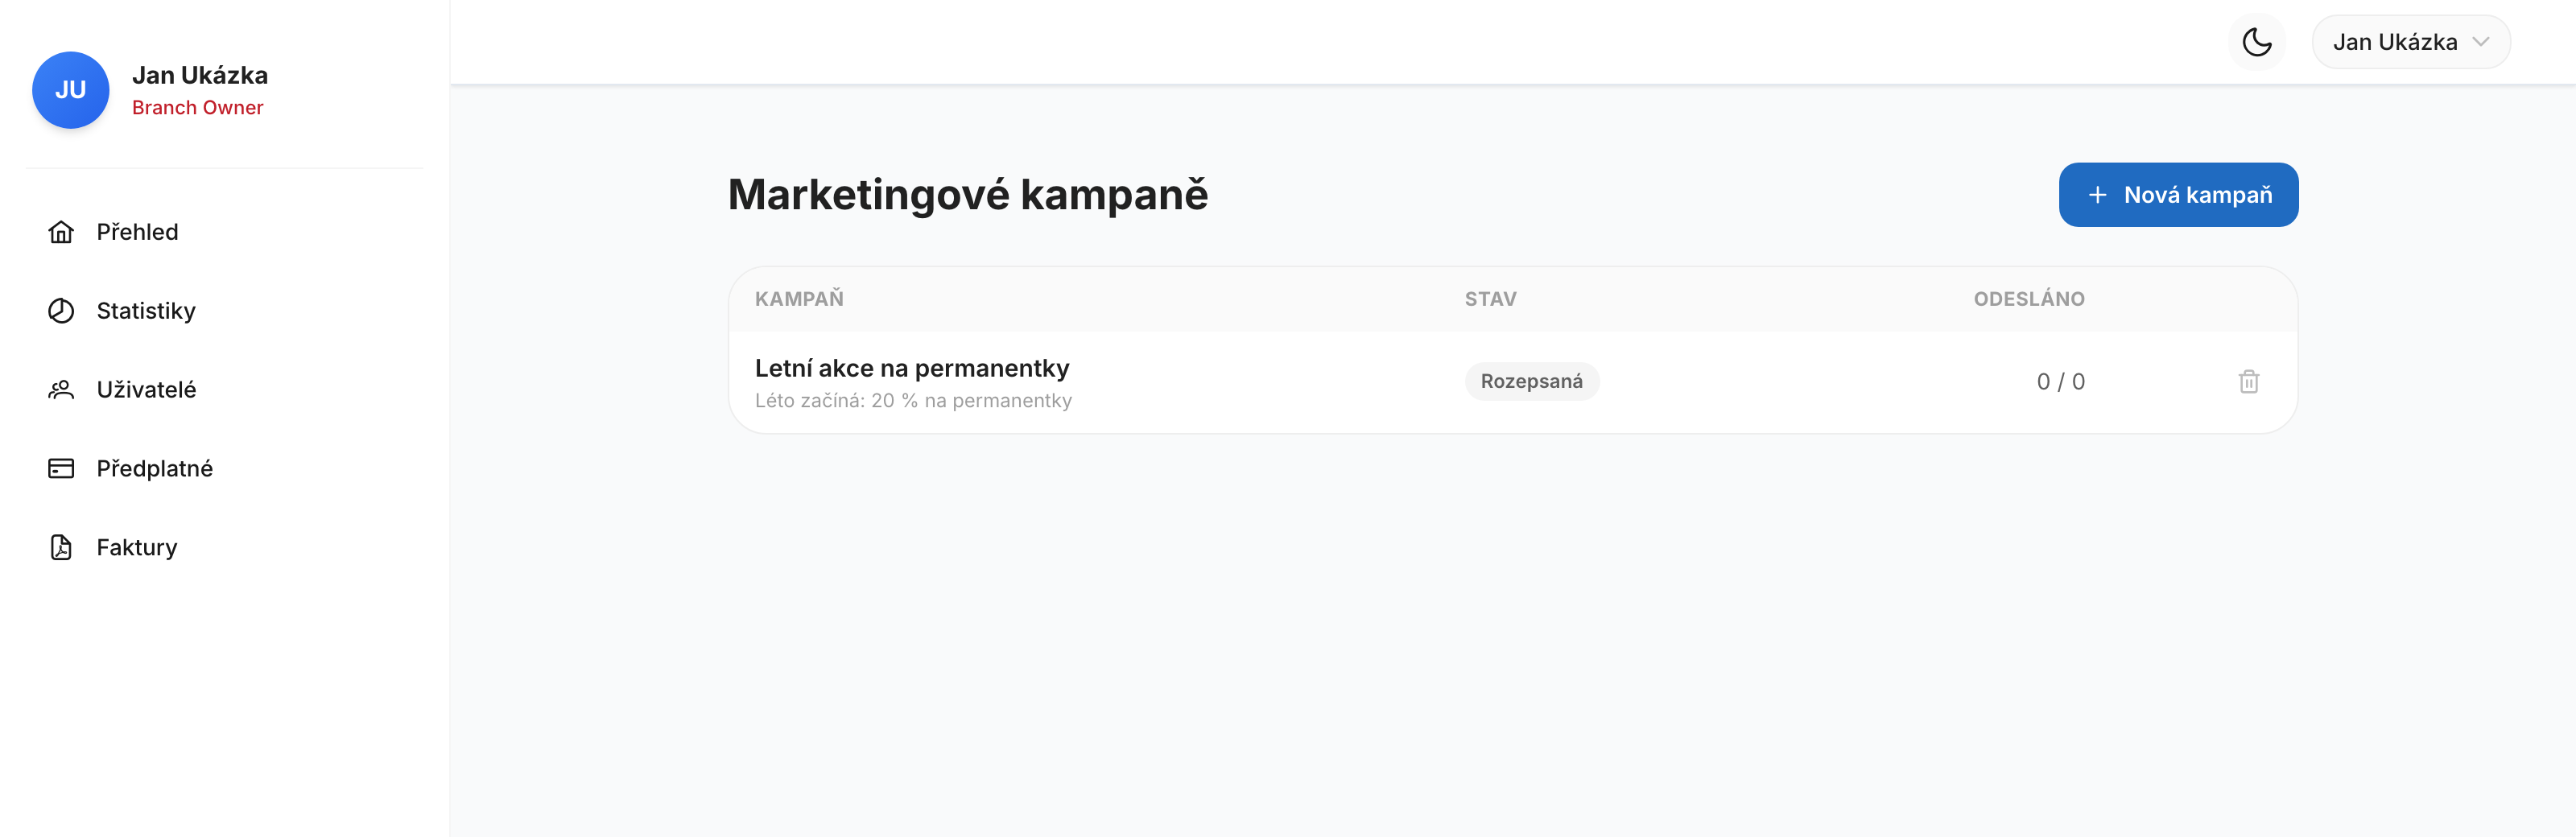Click the home icon beside Přehled
Screen dimensions: 2576x837
click(x=61, y=232)
